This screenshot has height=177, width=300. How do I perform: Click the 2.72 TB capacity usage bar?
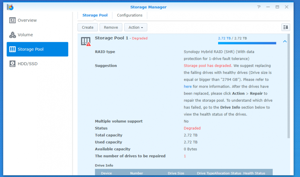point(247,43)
